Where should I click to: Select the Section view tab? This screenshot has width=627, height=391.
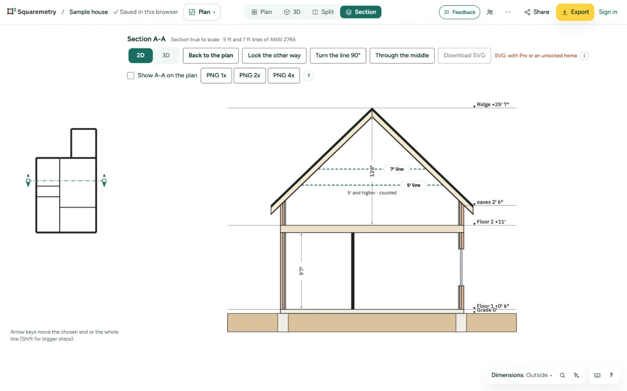[361, 12]
